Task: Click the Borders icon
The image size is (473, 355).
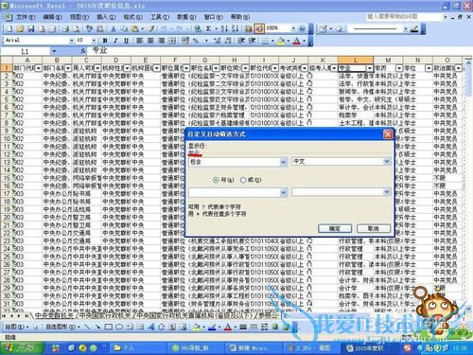Action: pos(266,41)
